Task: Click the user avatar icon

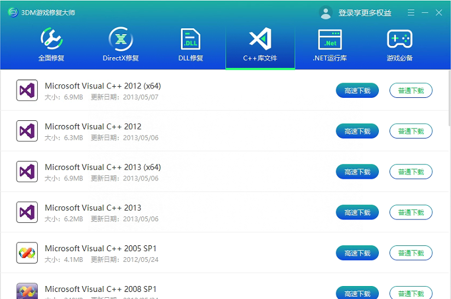Action: 326,12
